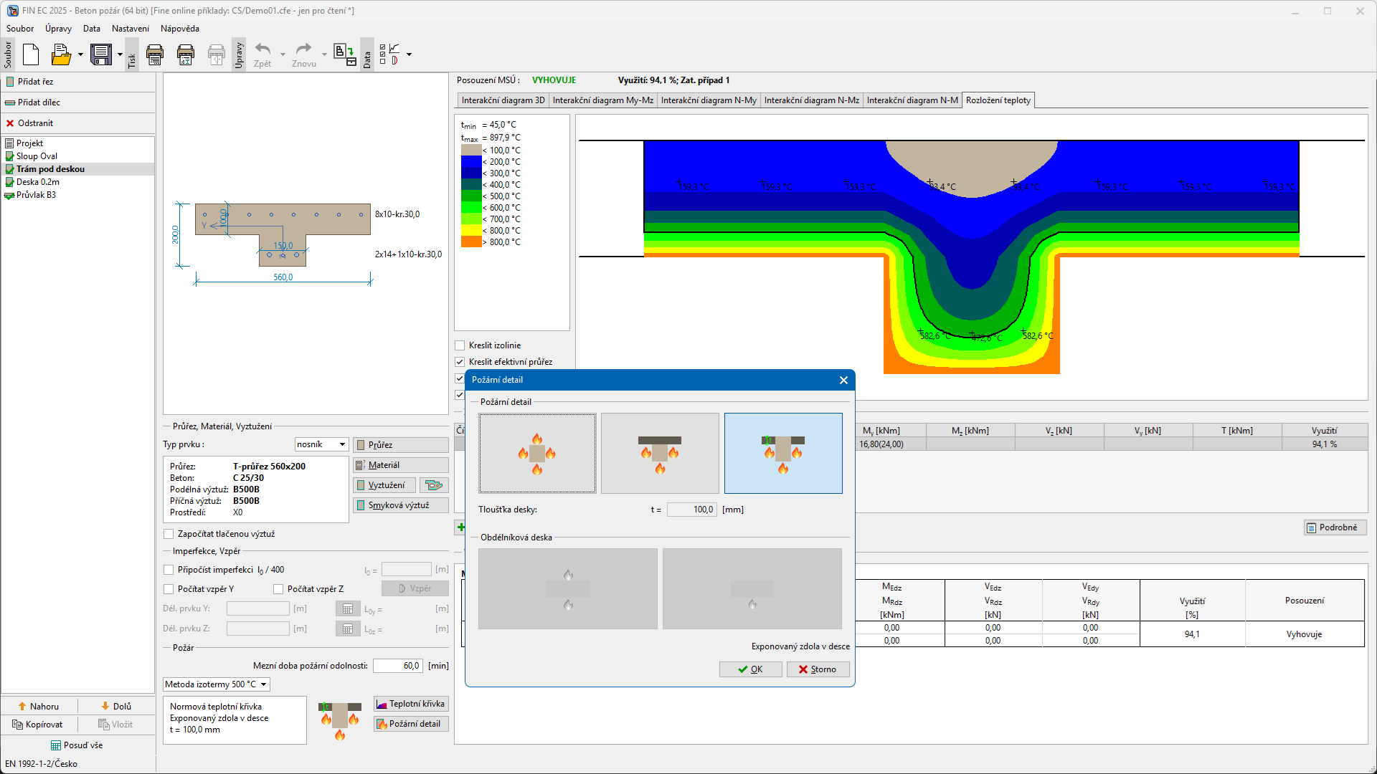The image size is (1377, 774).
Task: Select fire on all four sides option
Action: [x=537, y=453]
